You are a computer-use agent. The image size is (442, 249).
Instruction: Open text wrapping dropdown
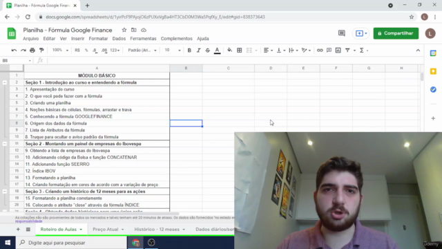(293, 50)
